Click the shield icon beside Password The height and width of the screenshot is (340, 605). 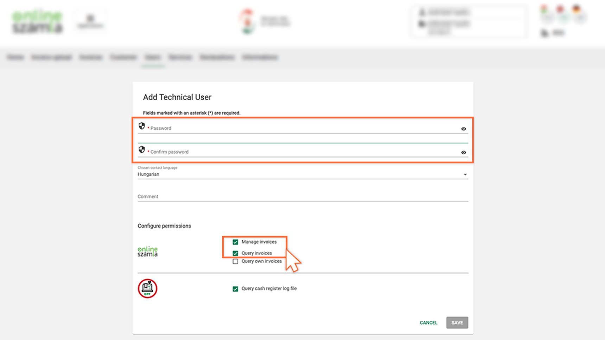point(142,126)
